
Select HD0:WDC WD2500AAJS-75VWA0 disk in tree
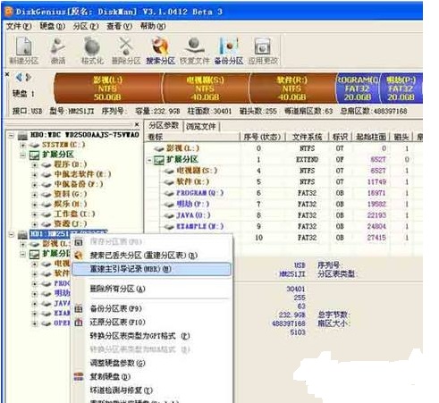(x=85, y=135)
